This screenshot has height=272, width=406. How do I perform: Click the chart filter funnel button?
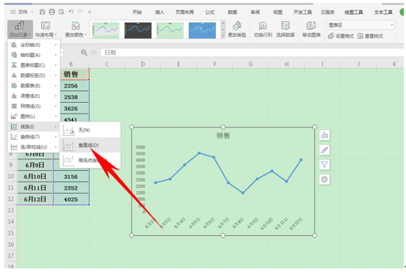click(324, 165)
